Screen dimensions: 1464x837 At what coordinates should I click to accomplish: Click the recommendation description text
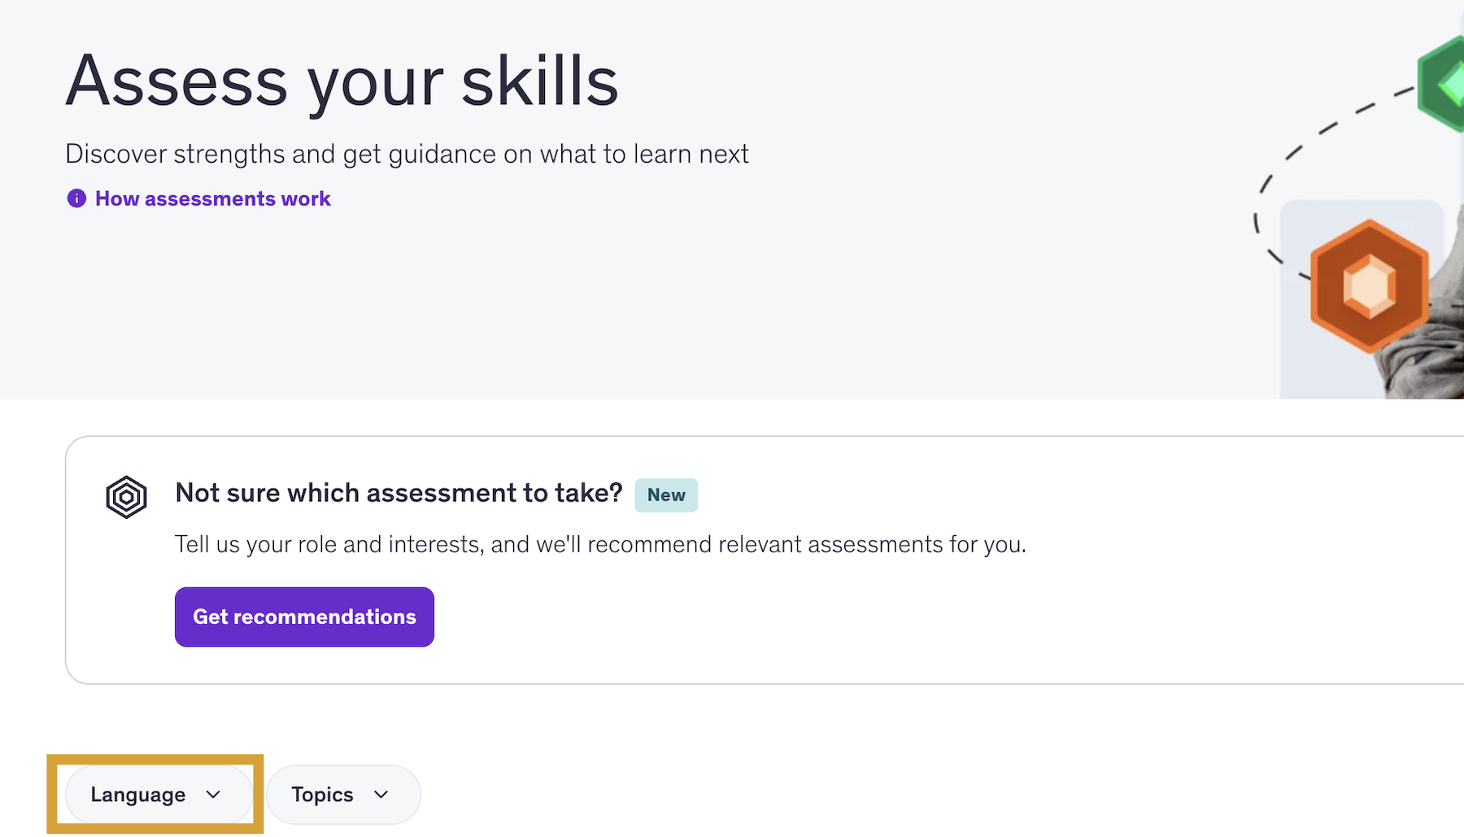600,544
